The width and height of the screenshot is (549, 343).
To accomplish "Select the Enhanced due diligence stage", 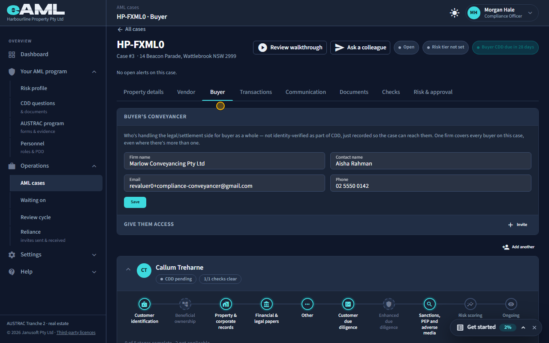I will [389, 304].
